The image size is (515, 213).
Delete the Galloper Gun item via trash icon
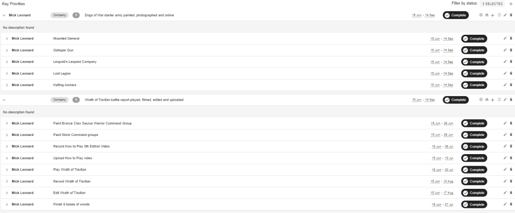[511, 50]
